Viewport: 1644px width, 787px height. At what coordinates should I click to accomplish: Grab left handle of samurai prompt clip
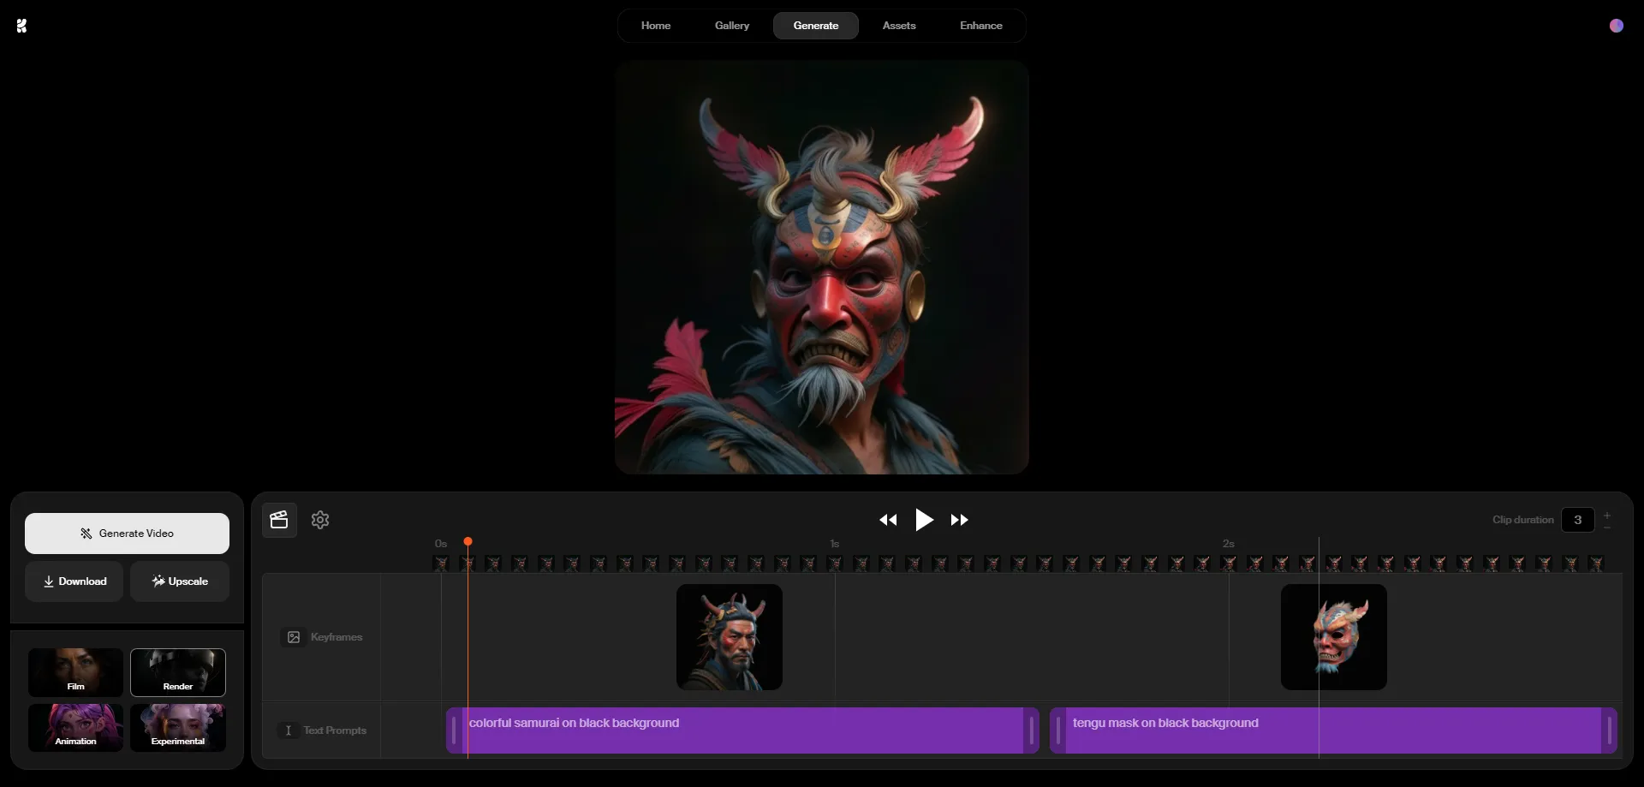tap(454, 730)
